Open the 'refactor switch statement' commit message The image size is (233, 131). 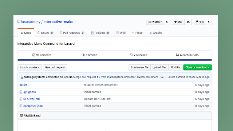(x=100, y=85)
